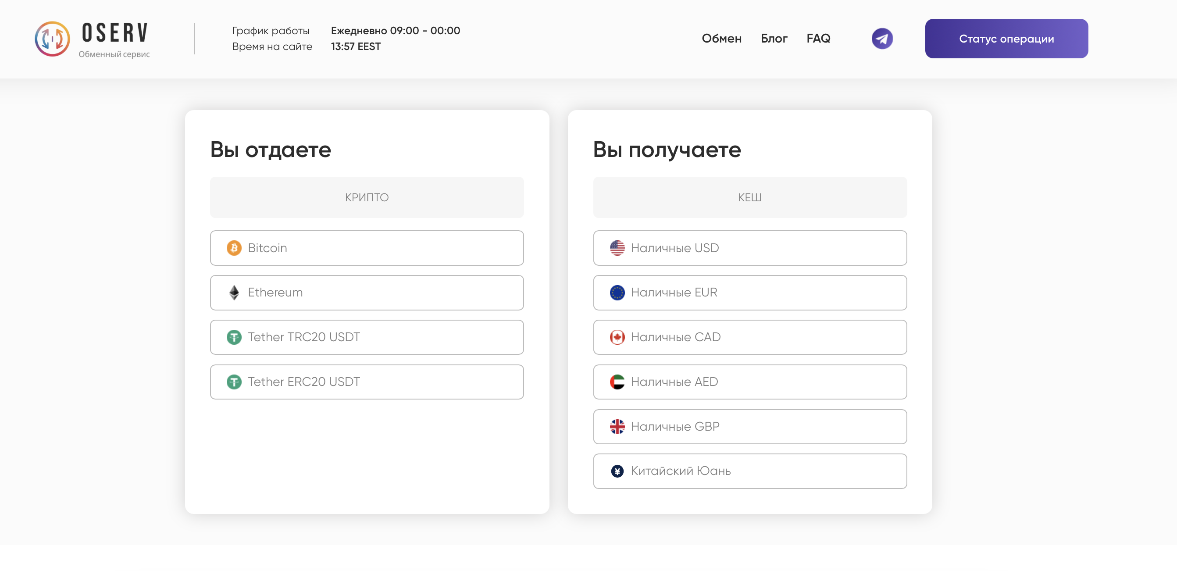The image size is (1177, 571).
Task: Open the КЕШ category selector
Action: pos(749,197)
